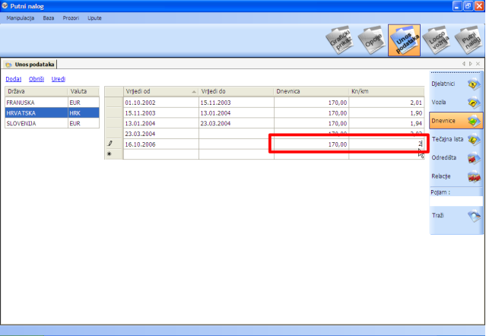Click the 1,90 Kn/km cell
Viewport: 486px width, 336px height.
[386, 113]
